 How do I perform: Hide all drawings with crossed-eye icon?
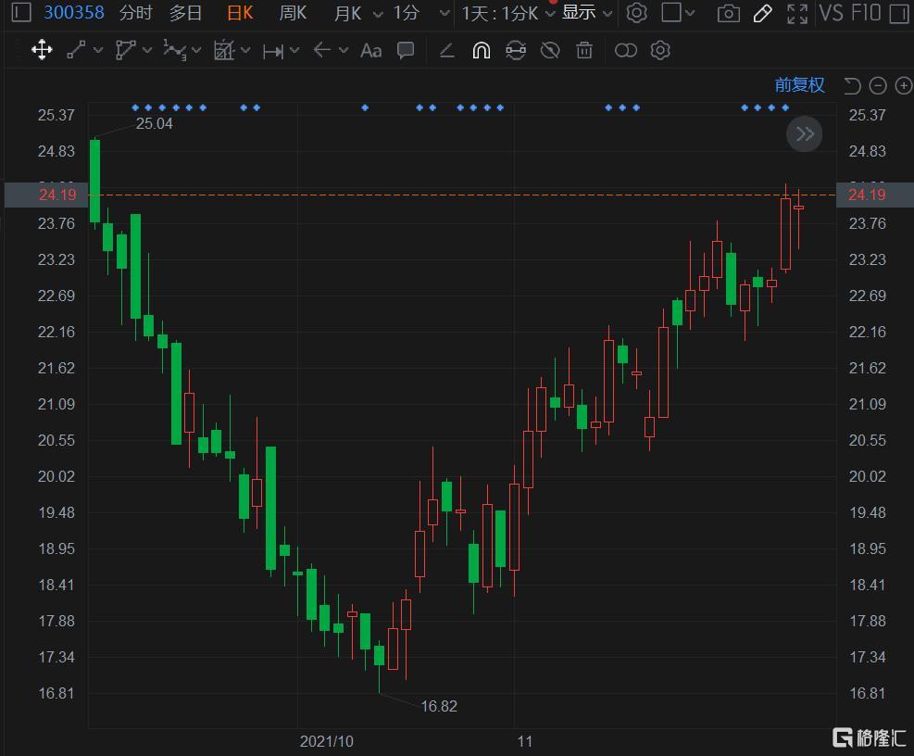550,51
